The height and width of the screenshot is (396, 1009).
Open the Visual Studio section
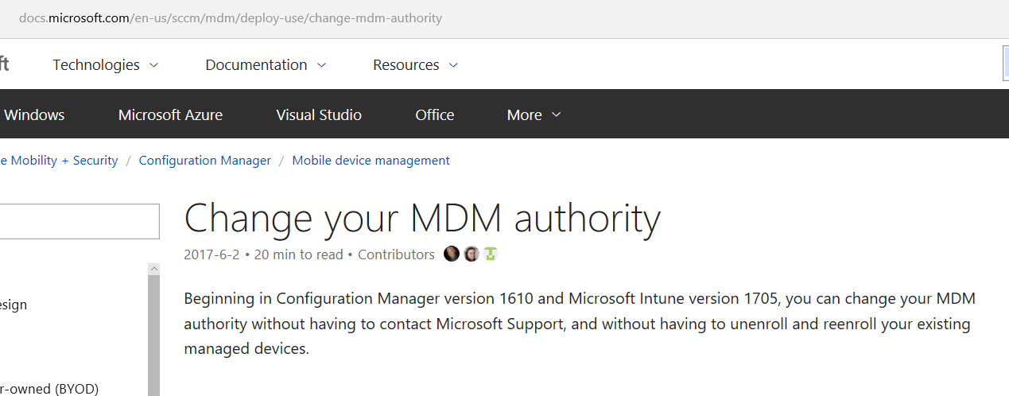tap(319, 115)
